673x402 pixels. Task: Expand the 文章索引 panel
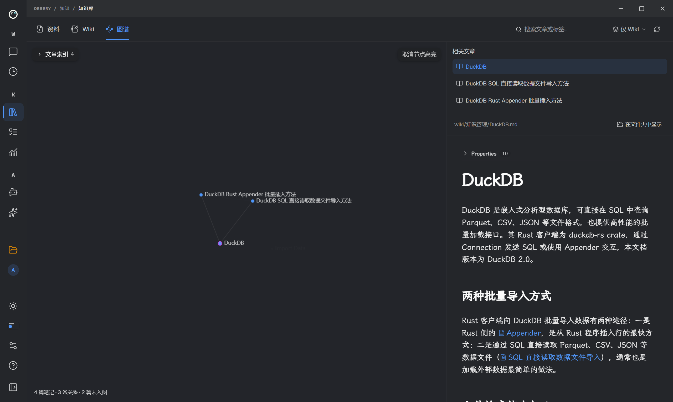[56, 54]
